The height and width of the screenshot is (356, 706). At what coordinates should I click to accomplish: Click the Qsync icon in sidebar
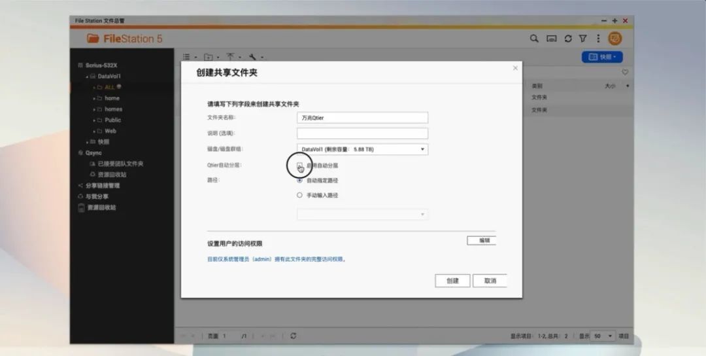[x=80, y=152]
